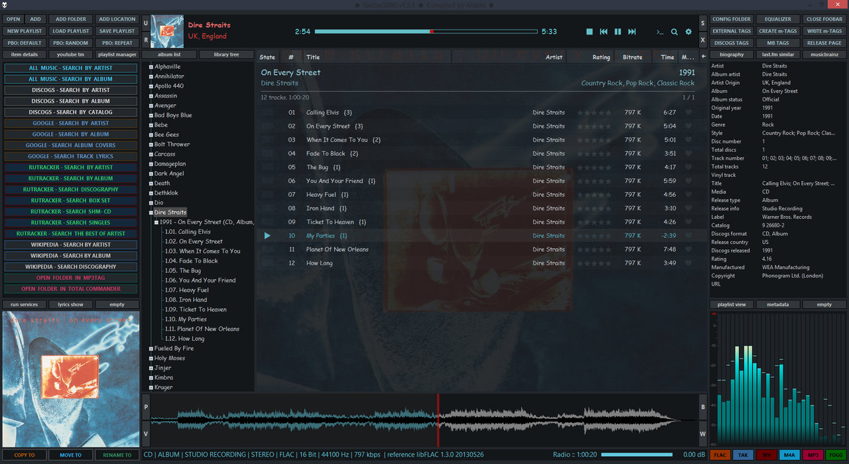
Task: Set playback order to PBO: DEFAULT
Action: pos(25,43)
